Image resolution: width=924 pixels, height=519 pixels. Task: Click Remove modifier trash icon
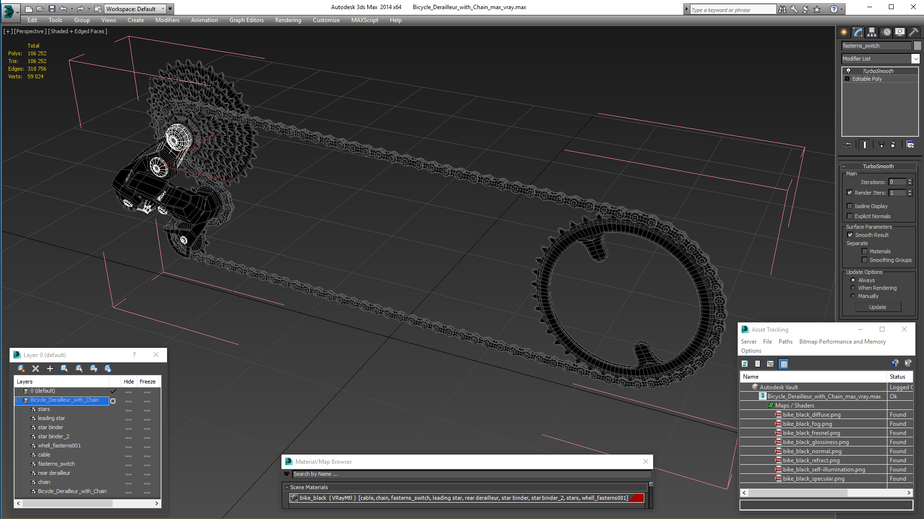point(893,144)
